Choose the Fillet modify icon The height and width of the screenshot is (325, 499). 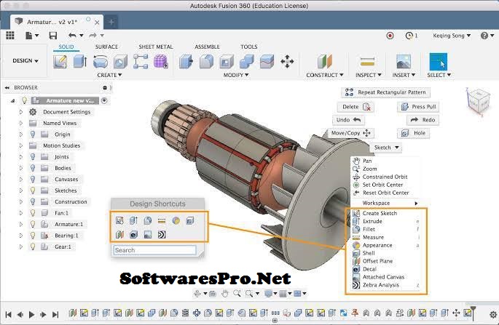[x=206, y=61]
